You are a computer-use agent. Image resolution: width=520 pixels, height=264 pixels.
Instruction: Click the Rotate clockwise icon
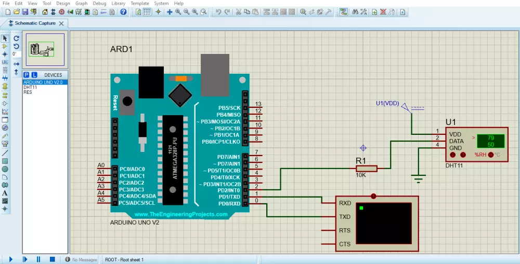pos(17,38)
